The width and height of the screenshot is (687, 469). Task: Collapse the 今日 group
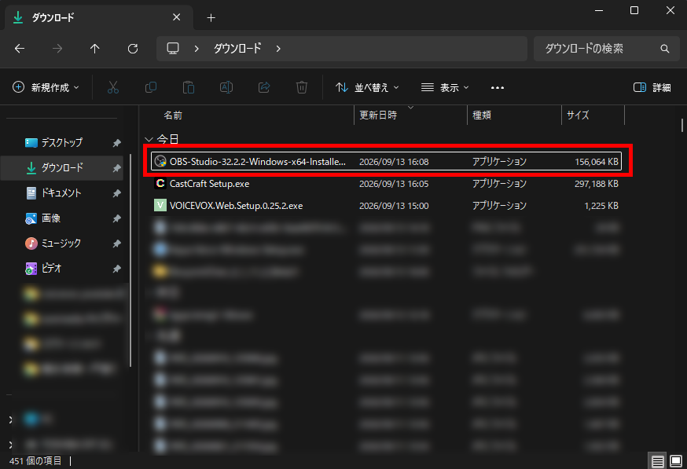point(149,139)
